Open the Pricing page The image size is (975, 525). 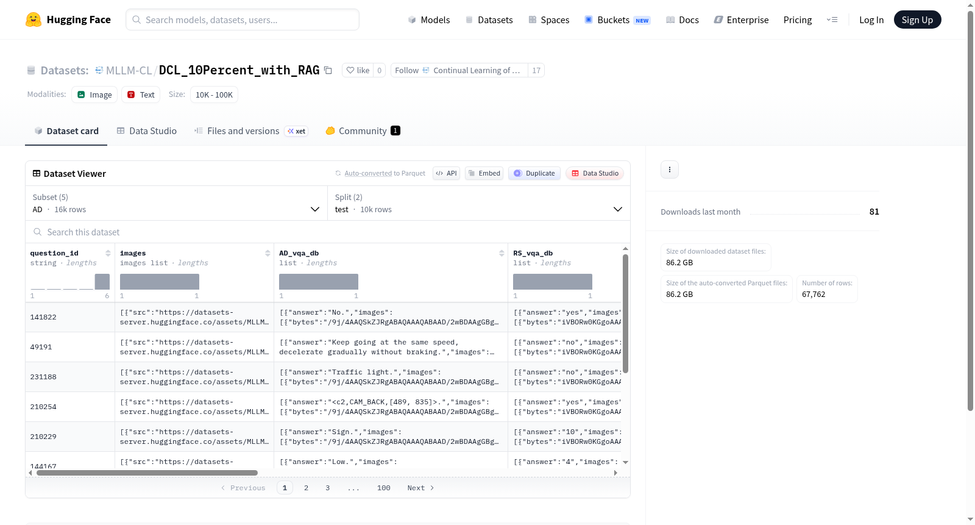point(798,20)
